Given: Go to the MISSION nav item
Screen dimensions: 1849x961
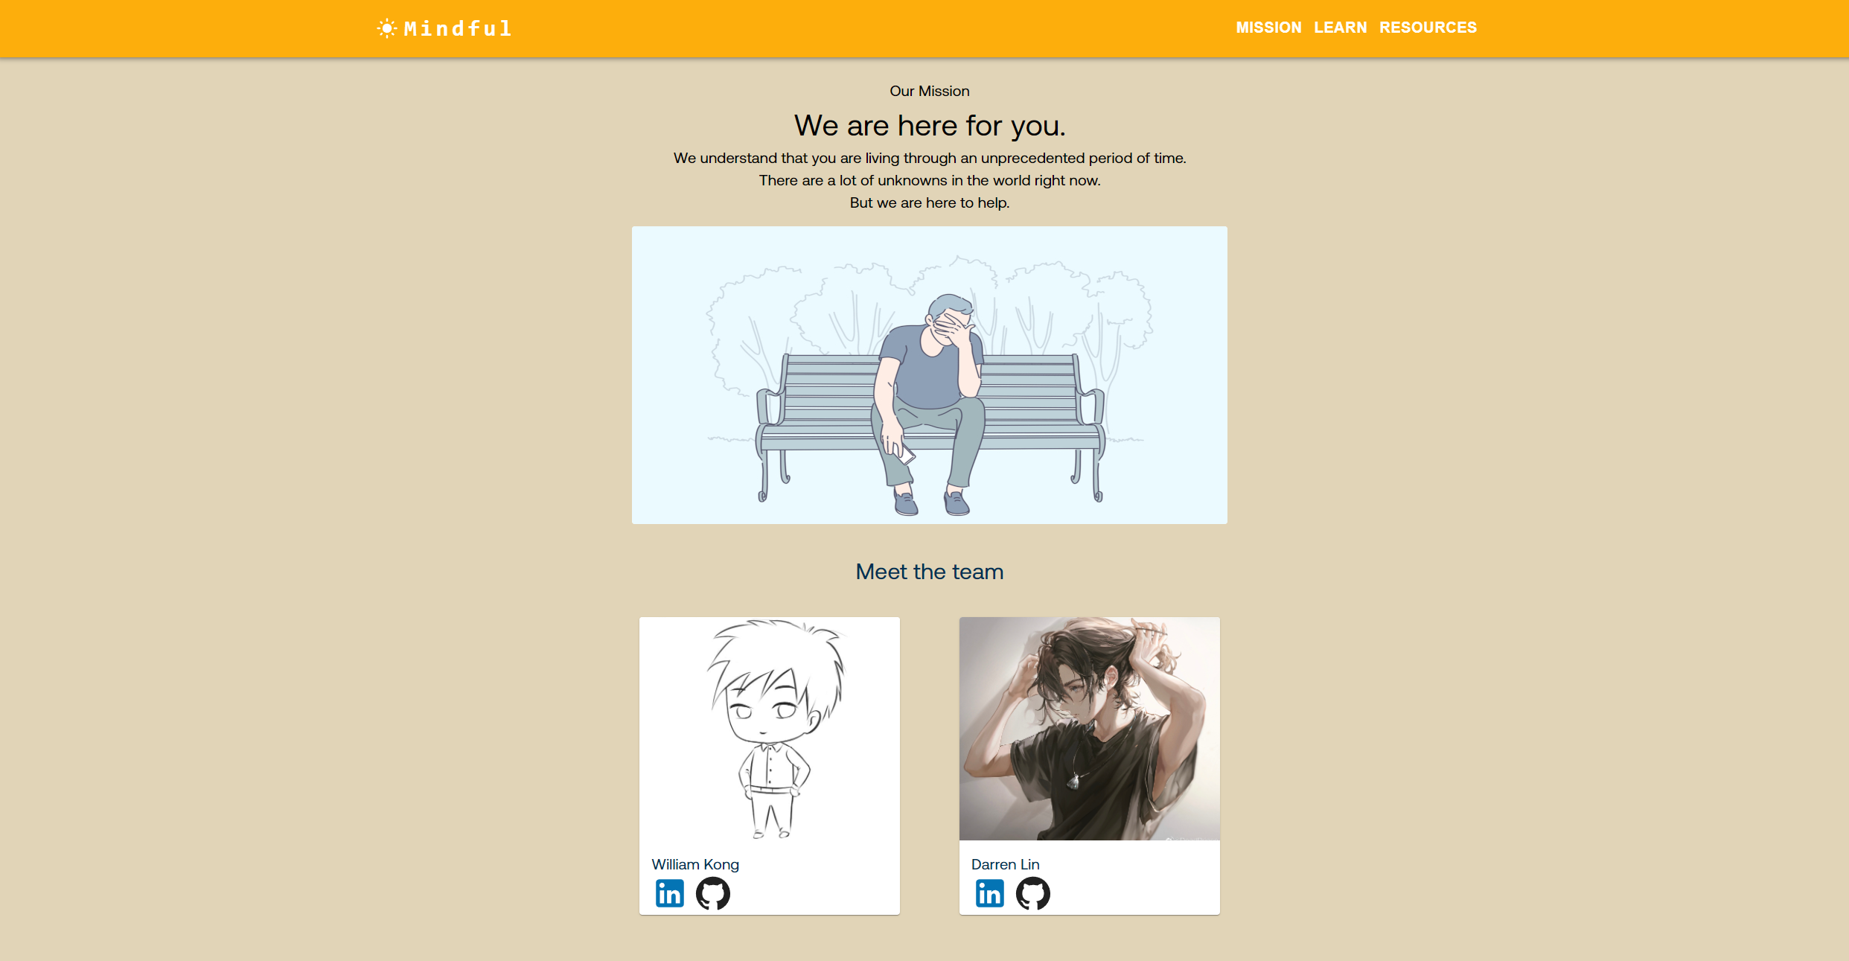Looking at the screenshot, I should pyautogui.click(x=1268, y=28).
